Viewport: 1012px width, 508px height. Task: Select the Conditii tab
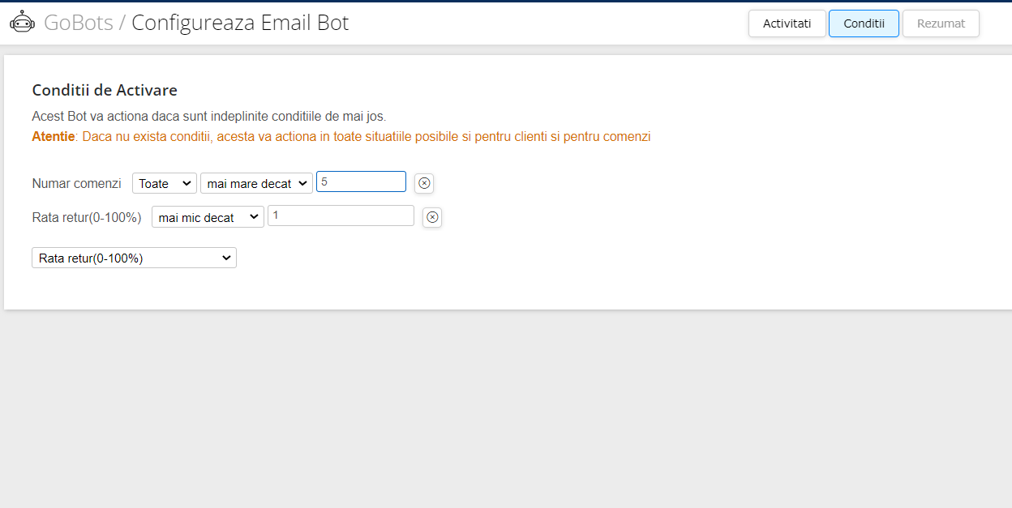pyautogui.click(x=864, y=23)
